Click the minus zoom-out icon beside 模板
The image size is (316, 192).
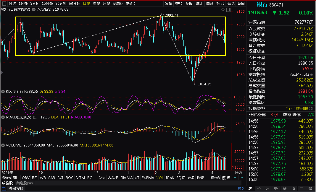coord(242,178)
